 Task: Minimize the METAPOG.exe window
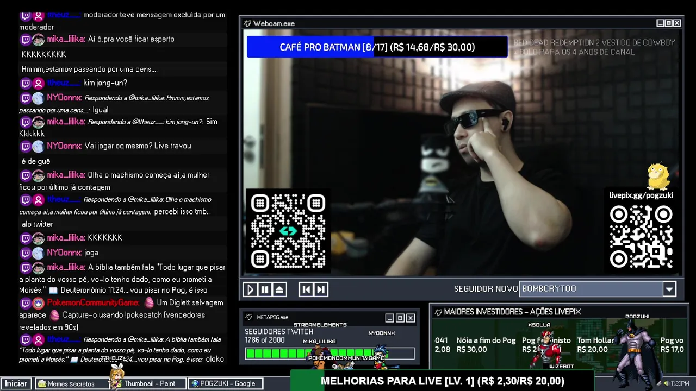(x=389, y=318)
